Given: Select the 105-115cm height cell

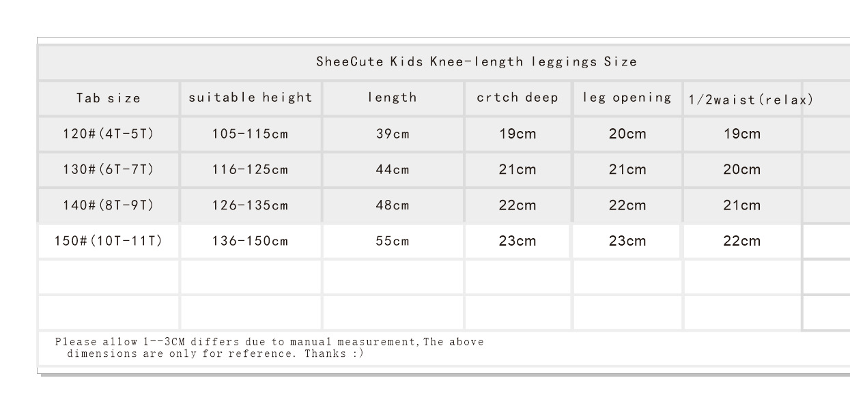Looking at the screenshot, I should point(251,134).
